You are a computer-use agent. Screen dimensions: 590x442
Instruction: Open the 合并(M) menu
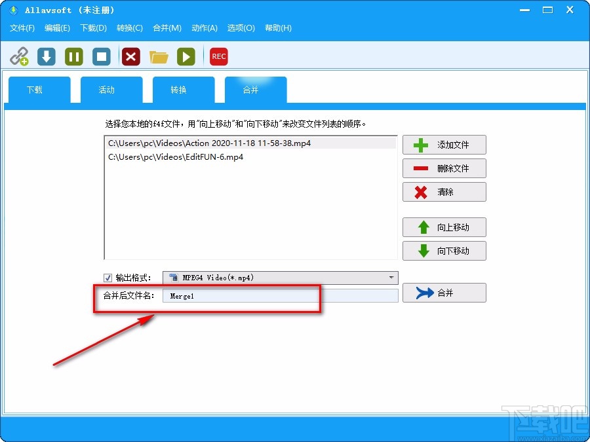pyautogui.click(x=167, y=28)
